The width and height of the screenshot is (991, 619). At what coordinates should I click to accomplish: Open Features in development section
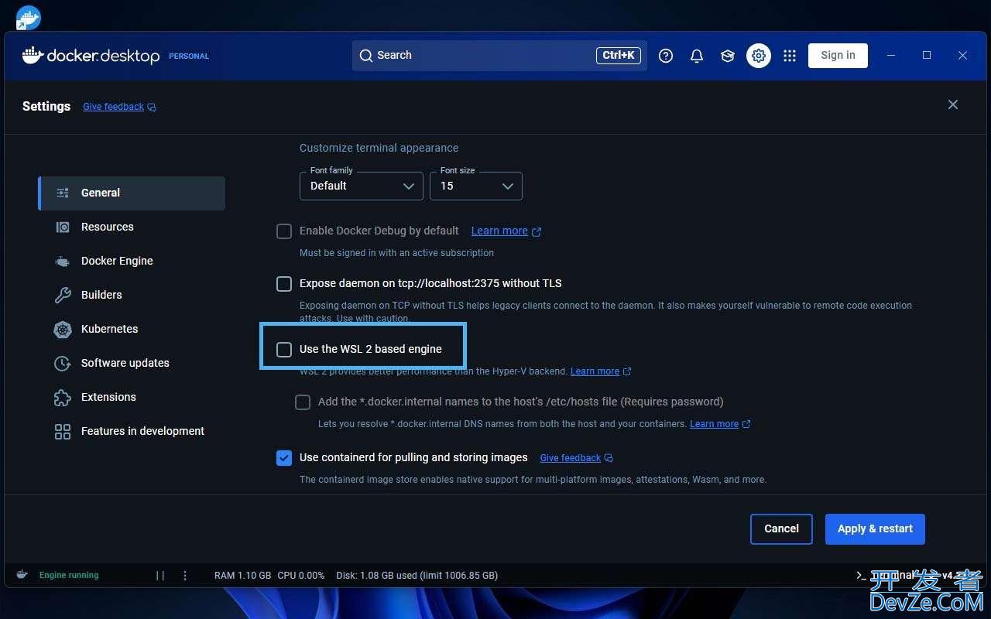132,431
